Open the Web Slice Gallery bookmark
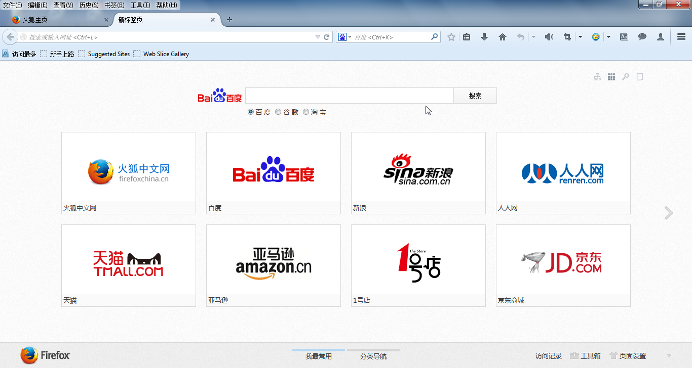Screen dimensions: 692x368 161,54
